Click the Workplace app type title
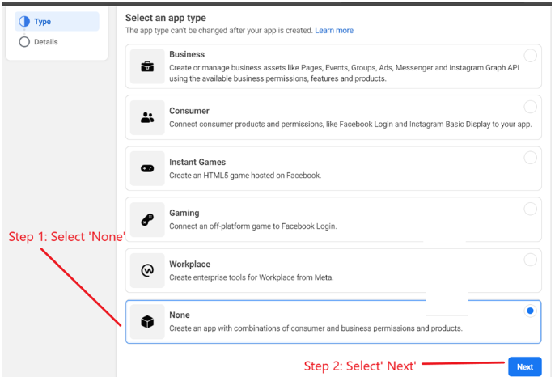Screen dimensions: 555x381 coord(191,265)
